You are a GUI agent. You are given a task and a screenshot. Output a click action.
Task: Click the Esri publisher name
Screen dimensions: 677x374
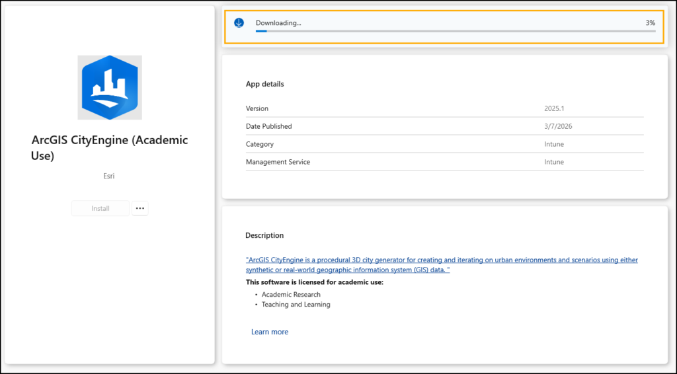click(110, 176)
